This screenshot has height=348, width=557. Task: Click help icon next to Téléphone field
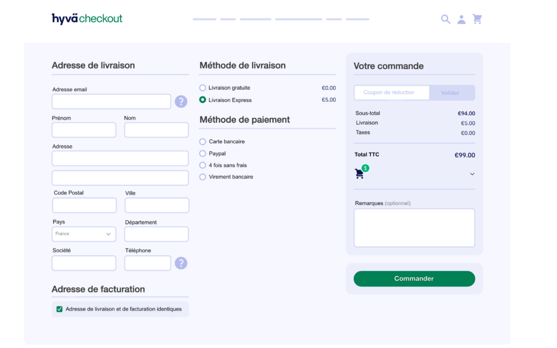pos(181,263)
